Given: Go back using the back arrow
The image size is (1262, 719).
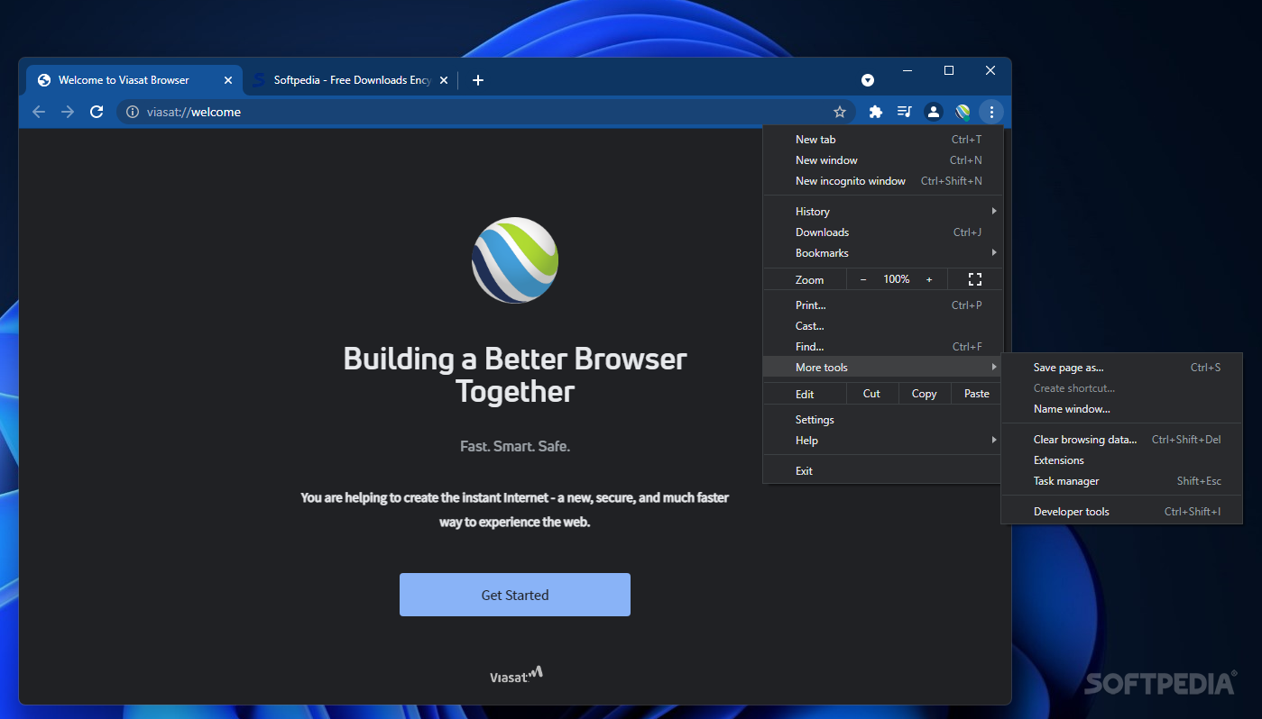Looking at the screenshot, I should click(x=38, y=112).
